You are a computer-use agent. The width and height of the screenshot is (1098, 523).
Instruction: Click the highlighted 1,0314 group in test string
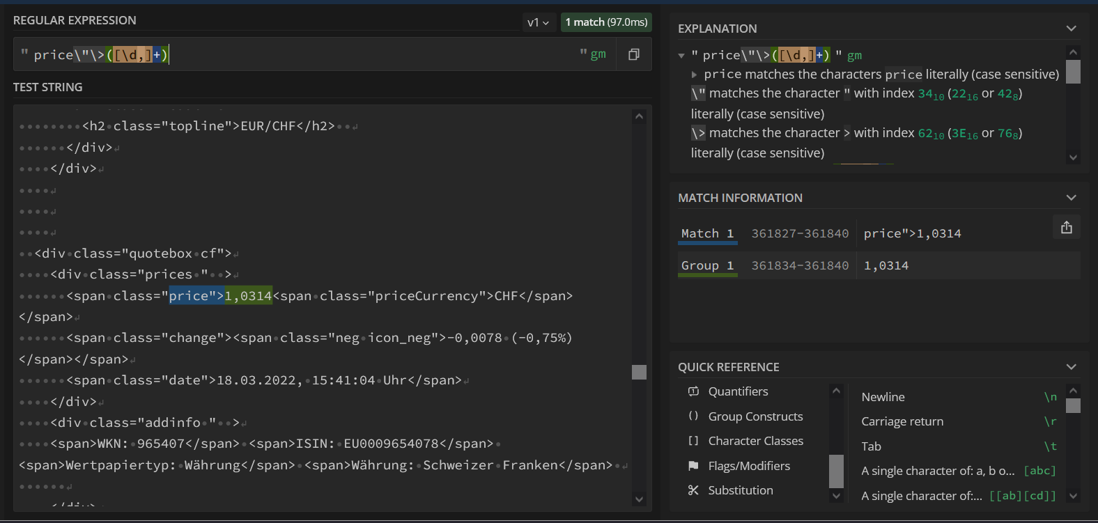[x=248, y=296]
